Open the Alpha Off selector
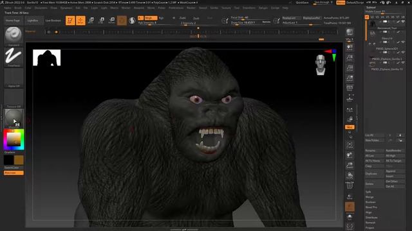Image resolution: width=412 pixels, height=231 pixels. (14, 78)
